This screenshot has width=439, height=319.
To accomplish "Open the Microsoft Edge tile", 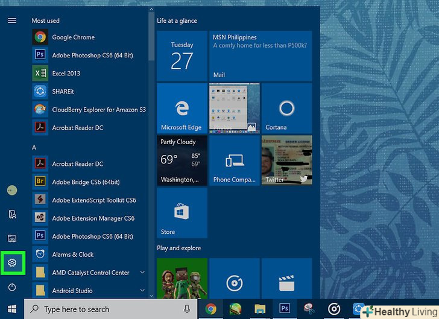I will pos(182,109).
